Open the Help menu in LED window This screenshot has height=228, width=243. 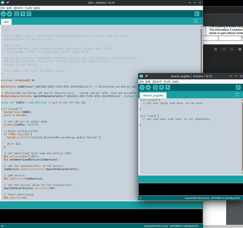pyautogui.click(x=37, y=8)
